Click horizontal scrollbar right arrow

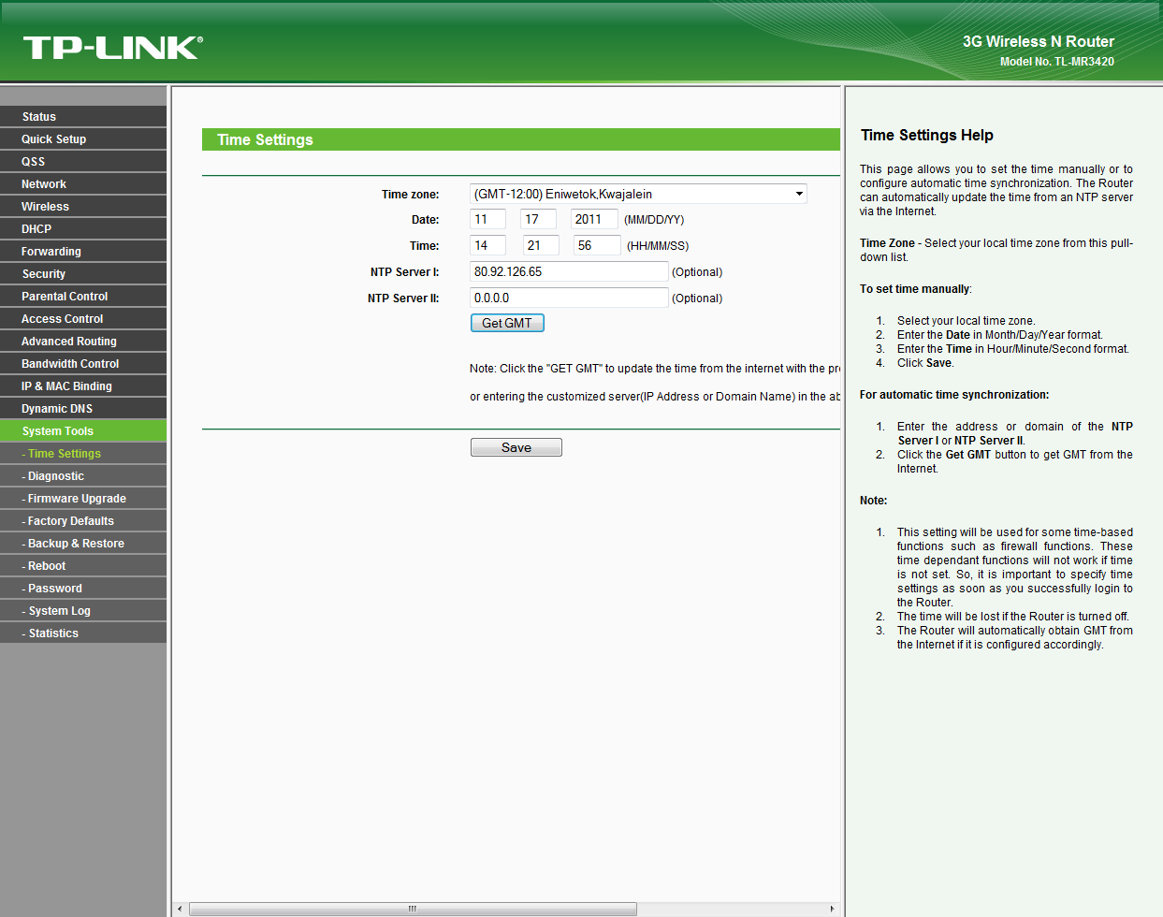click(832, 909)
